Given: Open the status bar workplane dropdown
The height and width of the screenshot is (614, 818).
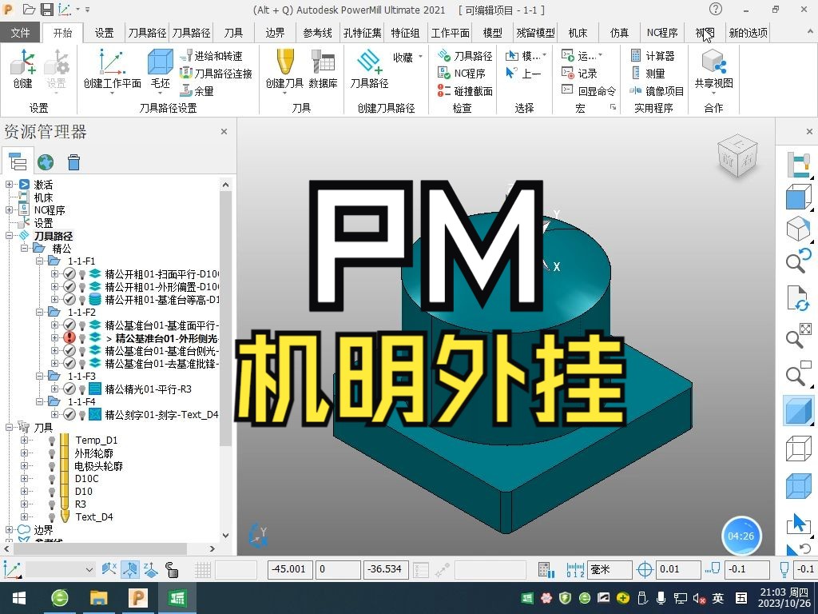Looking at the screenshot, I should click(x=89, y=569).
